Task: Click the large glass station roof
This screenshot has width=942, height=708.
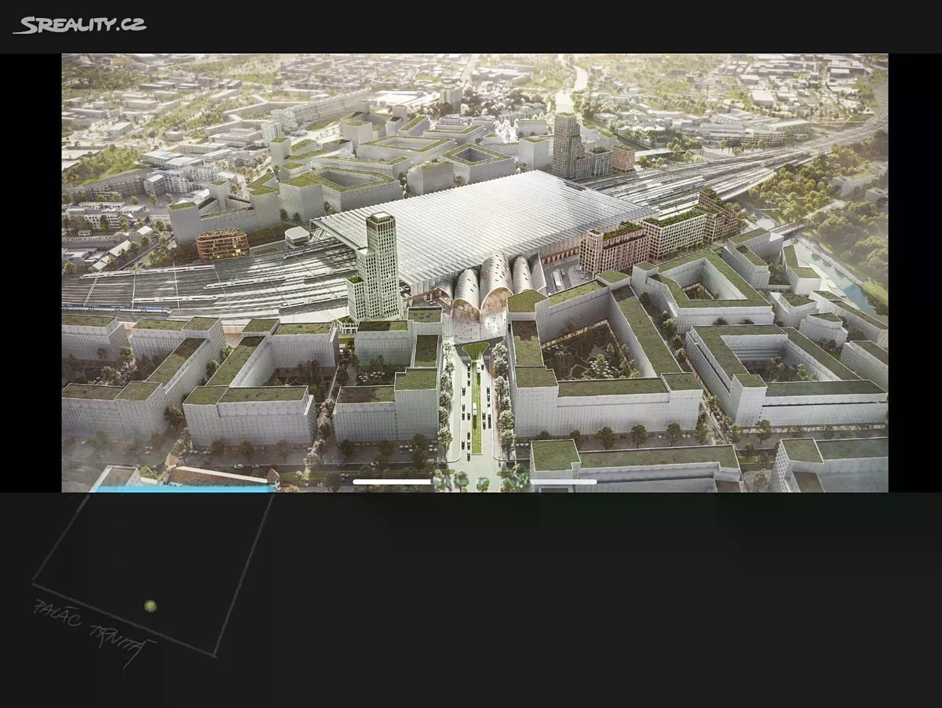Action: [x=479, y=220]
